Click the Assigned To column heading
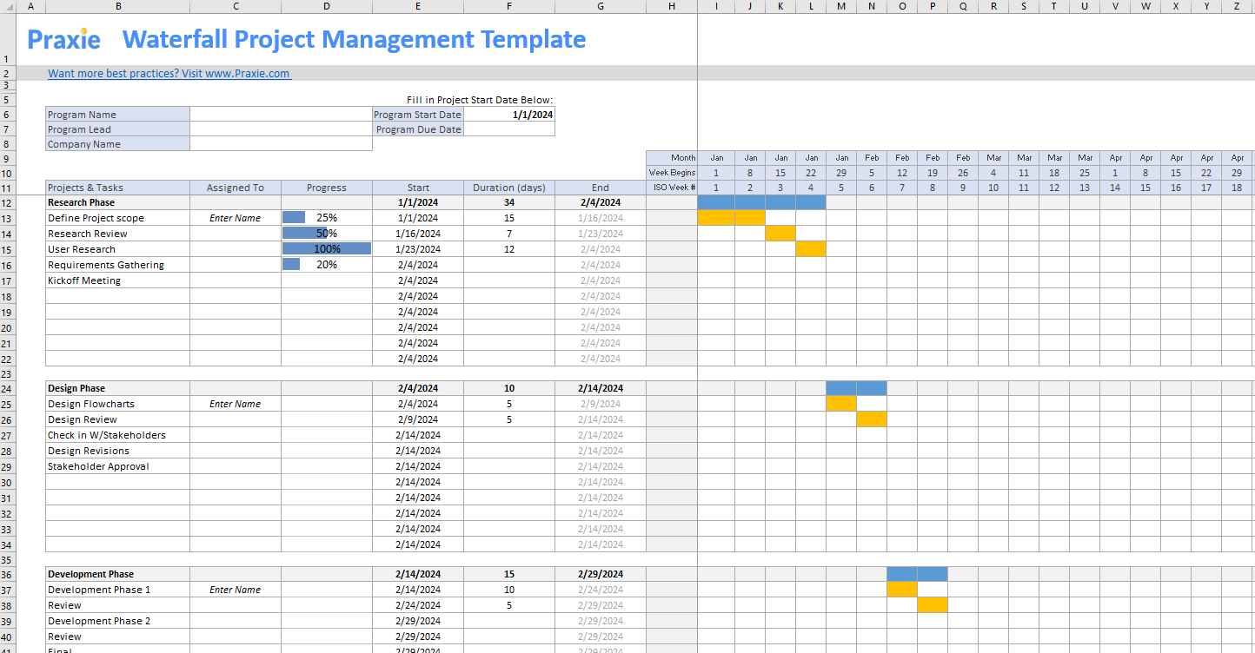This screenshot has height=653, width=1255. point(236,188)
